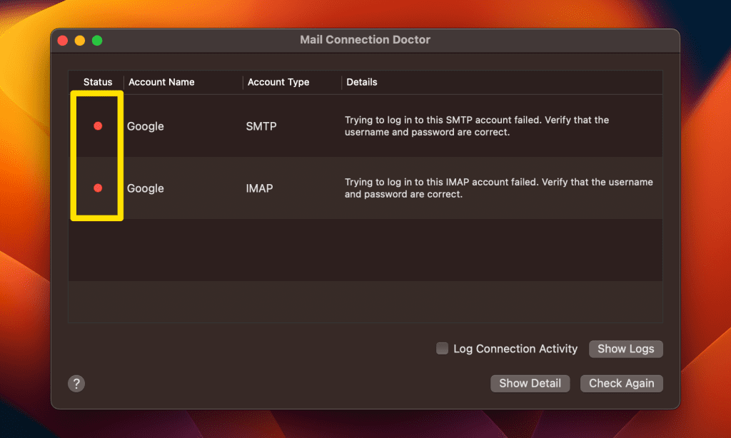Minimize the window with the yellow button
Image resolution: width=731 pixels, height=438 pixels.
80,41
